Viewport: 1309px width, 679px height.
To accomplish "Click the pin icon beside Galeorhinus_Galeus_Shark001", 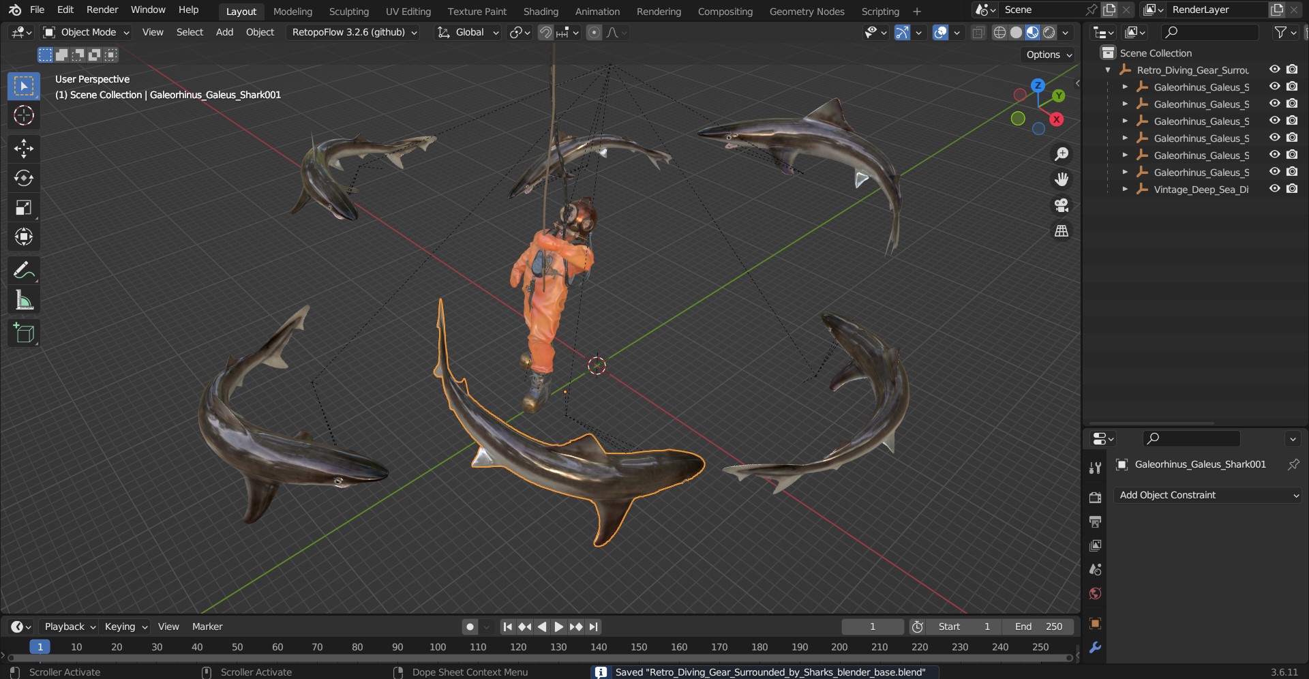I will pos(1293,464).
